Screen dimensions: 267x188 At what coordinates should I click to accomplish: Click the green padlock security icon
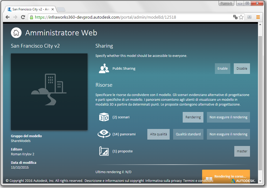pos(31,17)
